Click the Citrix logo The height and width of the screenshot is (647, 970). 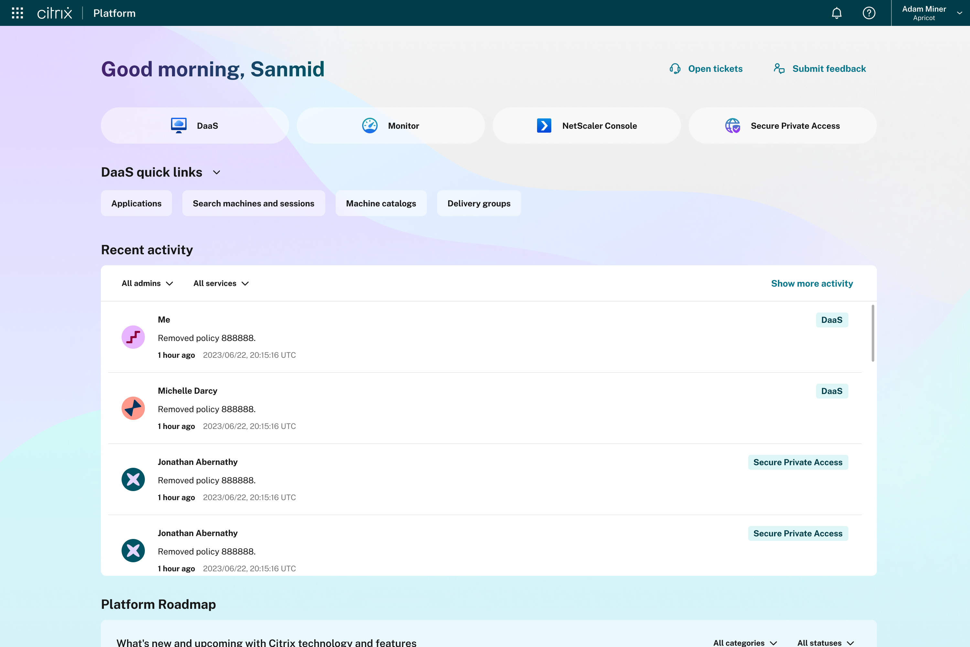pyautogui.click(x=54, y=13)
